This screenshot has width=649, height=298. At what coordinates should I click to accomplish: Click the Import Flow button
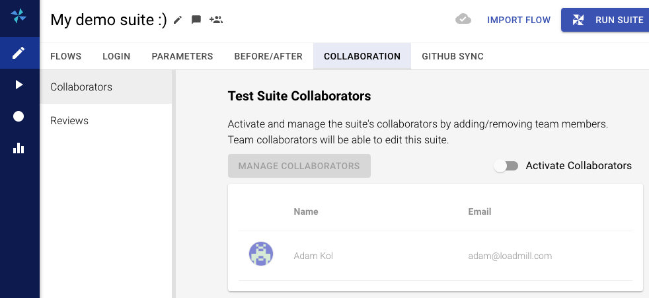[519, 20]
